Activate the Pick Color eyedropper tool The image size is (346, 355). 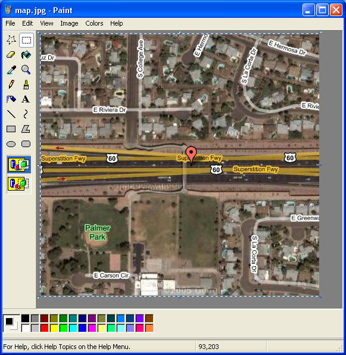tap(11, 70)
